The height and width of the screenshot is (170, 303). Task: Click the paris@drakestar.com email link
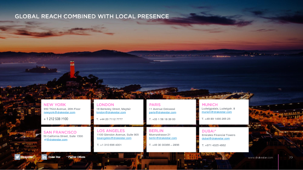162,112
